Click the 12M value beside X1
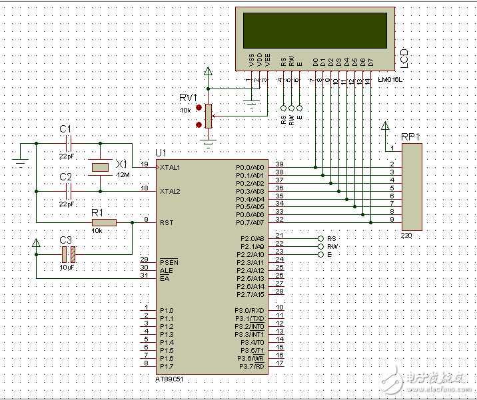 (x=123, y=175)
